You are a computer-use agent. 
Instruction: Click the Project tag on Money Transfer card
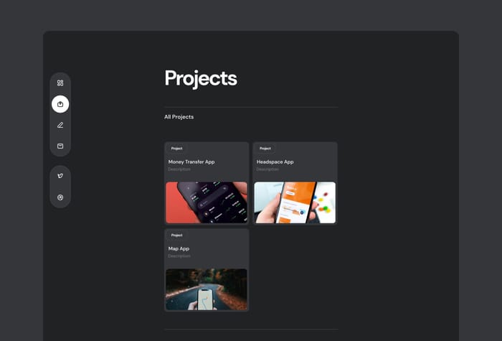click(x=176, y=149)
